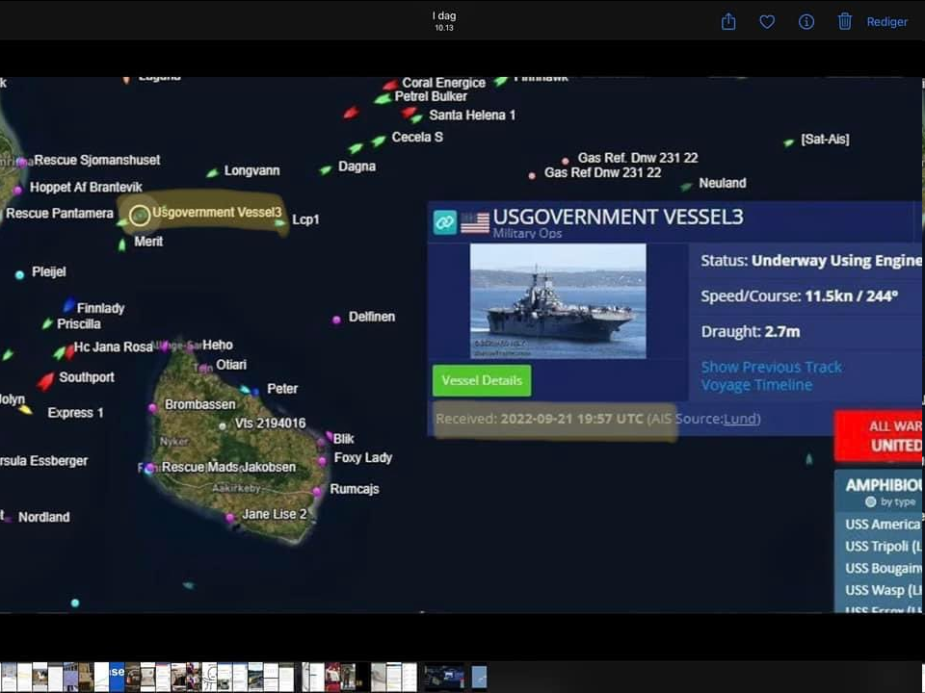The width and height of the screenshot is (925, 693).
Task: Click the Pleijel cyan dot marker
Action: pyautogui.click(x=19, y=274)
